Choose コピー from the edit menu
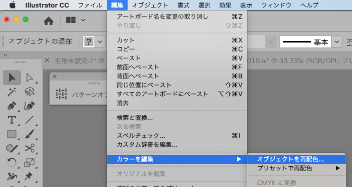 click(x=177, y=49)
